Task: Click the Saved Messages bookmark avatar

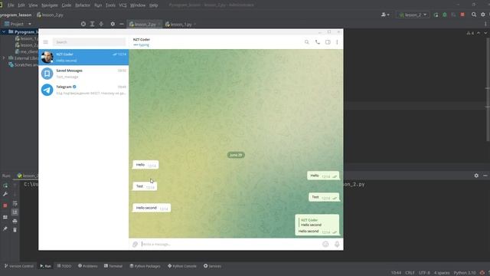Action: pyautogui.click(x=47, y=74)
